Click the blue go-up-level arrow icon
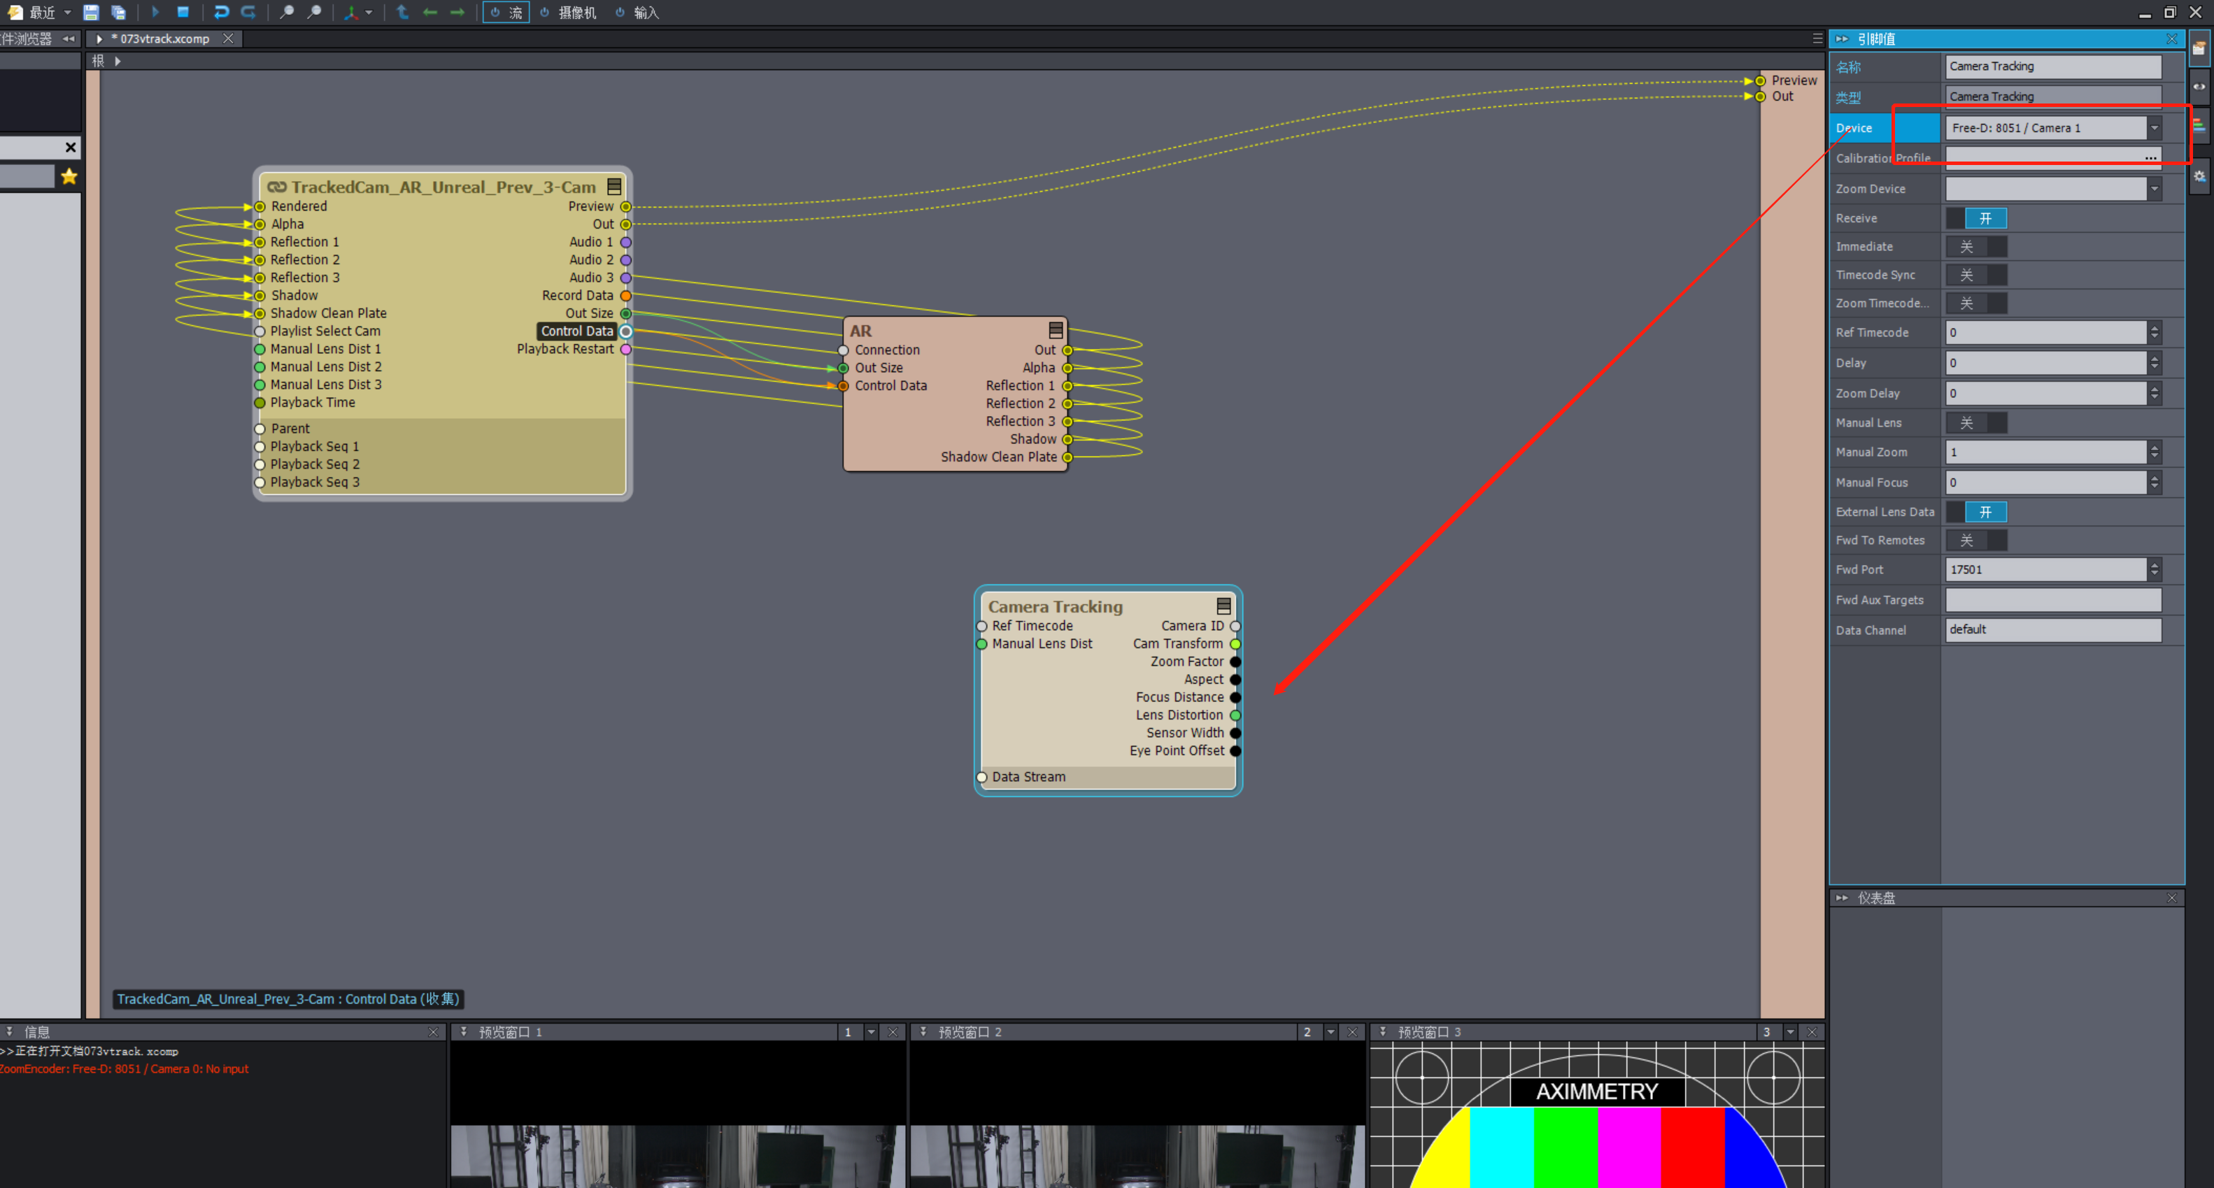Screen dimensions: 2214x1188 [402, 12]
